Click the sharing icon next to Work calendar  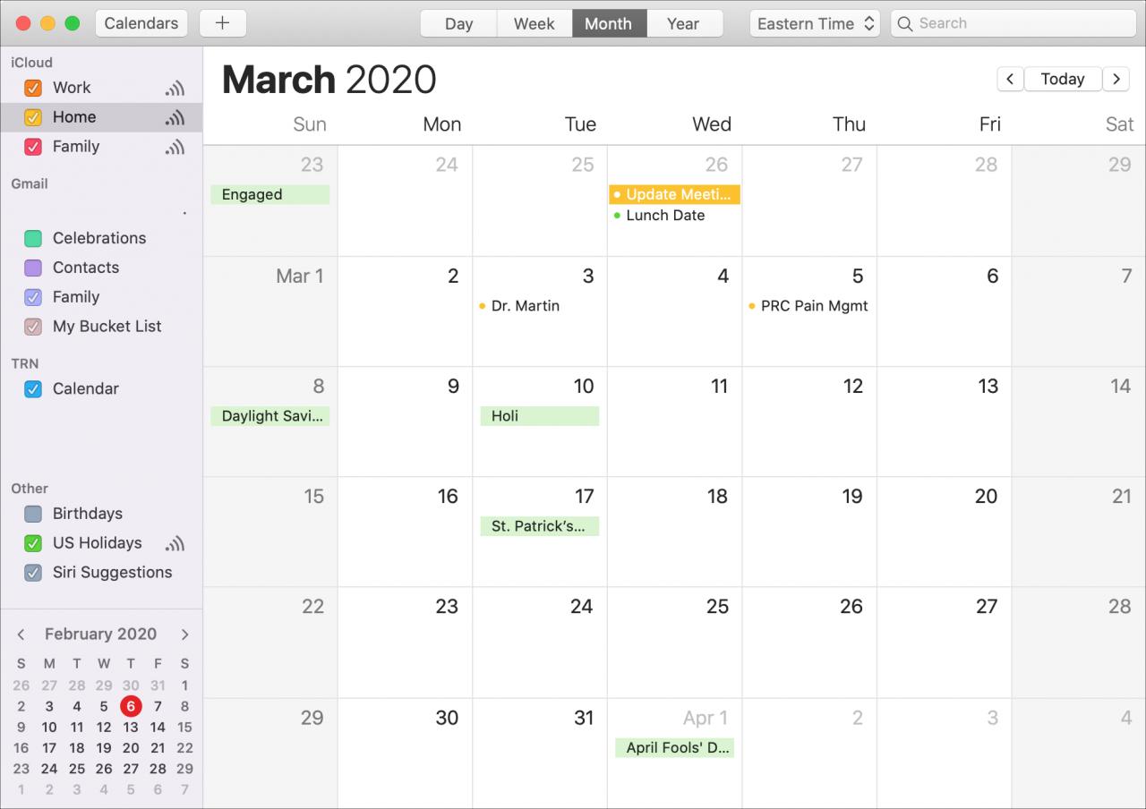coord(175,88)
